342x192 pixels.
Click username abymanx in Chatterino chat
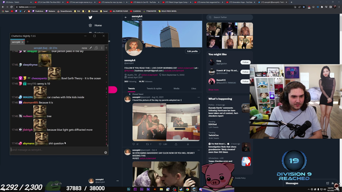tap(28, 143)
